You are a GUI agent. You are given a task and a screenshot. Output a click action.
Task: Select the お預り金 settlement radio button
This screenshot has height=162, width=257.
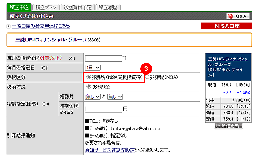pos(88,87)
